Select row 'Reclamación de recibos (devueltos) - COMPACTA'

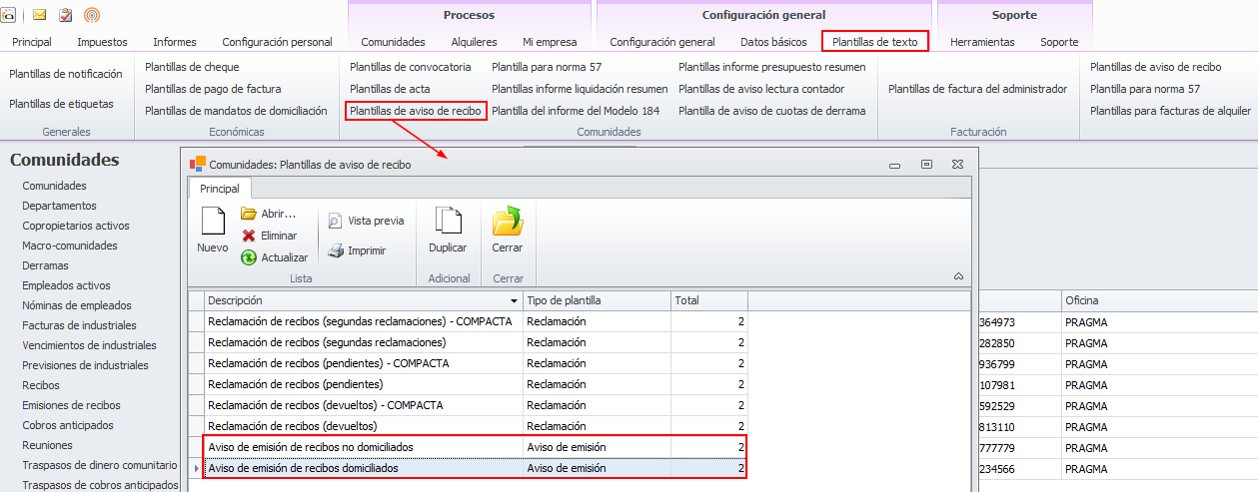(470, 405)
